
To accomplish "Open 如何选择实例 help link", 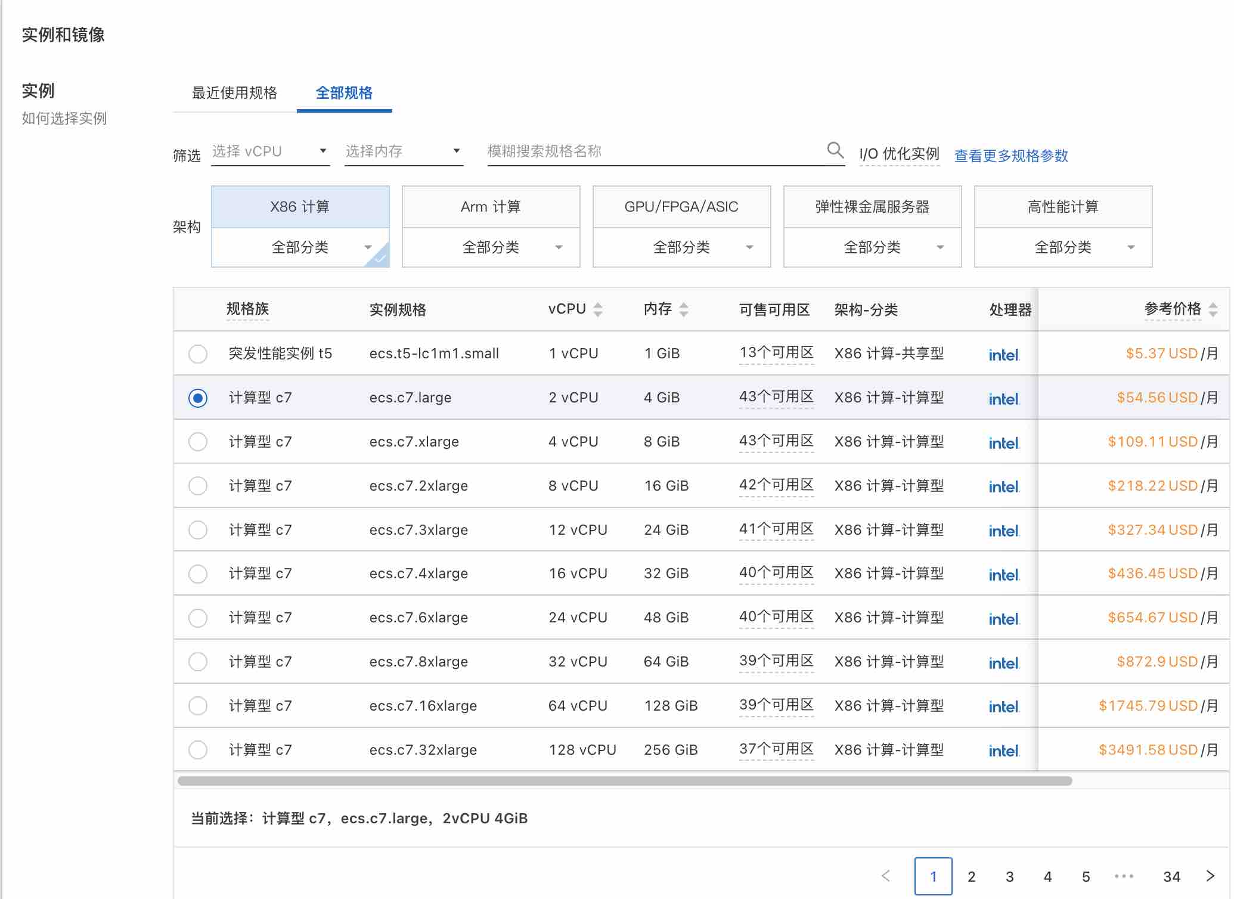I will coord(64,119).
